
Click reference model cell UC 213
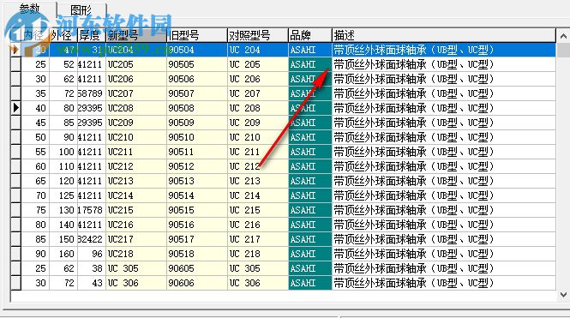258,181
